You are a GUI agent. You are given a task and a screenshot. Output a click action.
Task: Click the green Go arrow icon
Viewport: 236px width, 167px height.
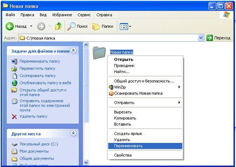click(210, 38)
